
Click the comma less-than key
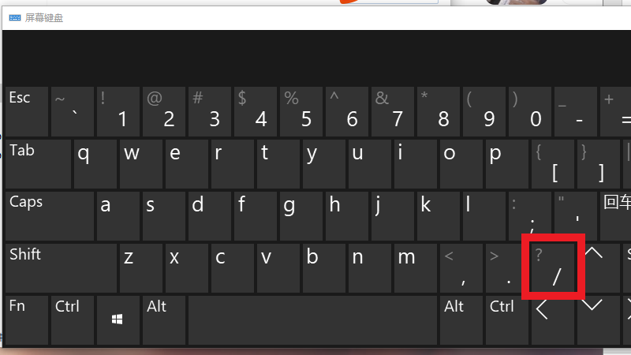[x=461, y=268]
